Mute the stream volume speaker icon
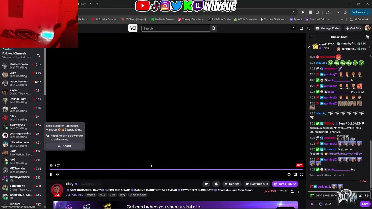Screen dimensions: 372x209 [x=57, y=174]
